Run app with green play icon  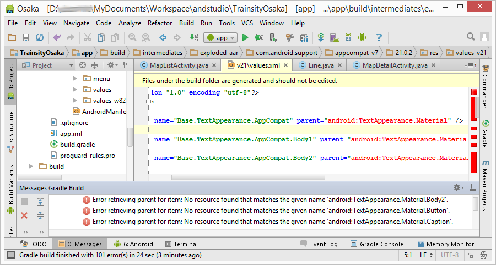coord(245,37)
